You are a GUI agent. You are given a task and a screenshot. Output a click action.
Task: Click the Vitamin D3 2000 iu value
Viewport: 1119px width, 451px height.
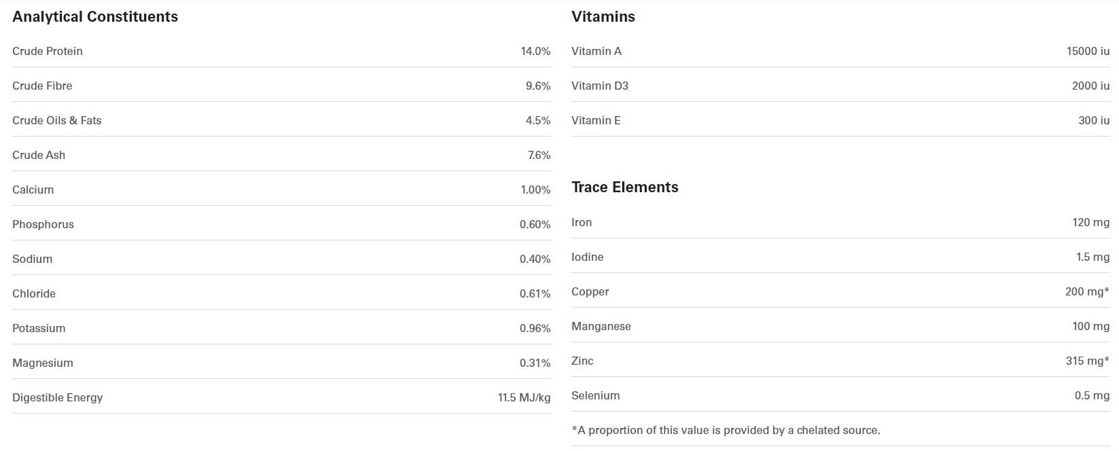click(1090, 86)
